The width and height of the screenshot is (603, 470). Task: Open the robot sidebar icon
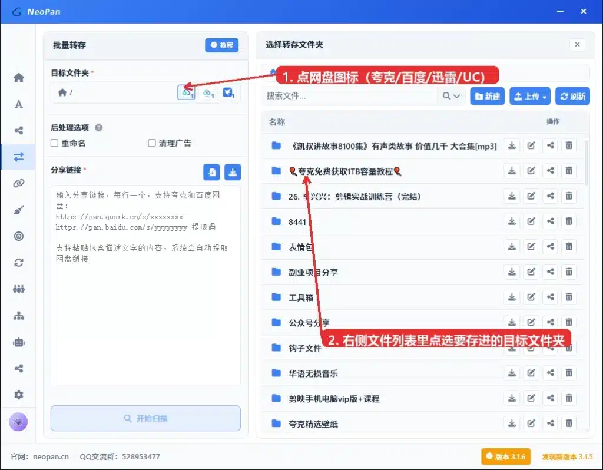[x=18, y=342]
